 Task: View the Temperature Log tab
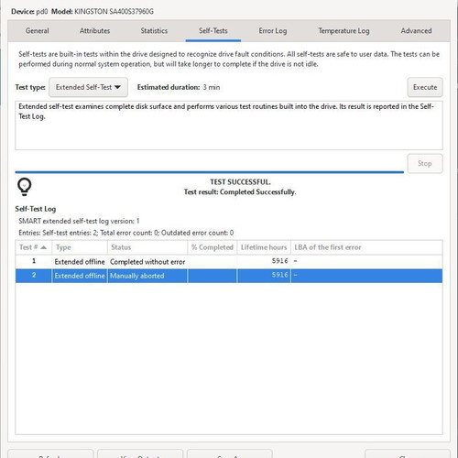pyautogui.click(x=343, y=31)
